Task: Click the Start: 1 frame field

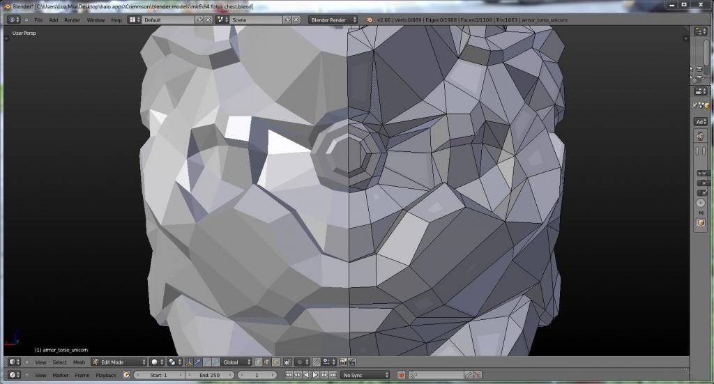Action: [x=159, y=375]
